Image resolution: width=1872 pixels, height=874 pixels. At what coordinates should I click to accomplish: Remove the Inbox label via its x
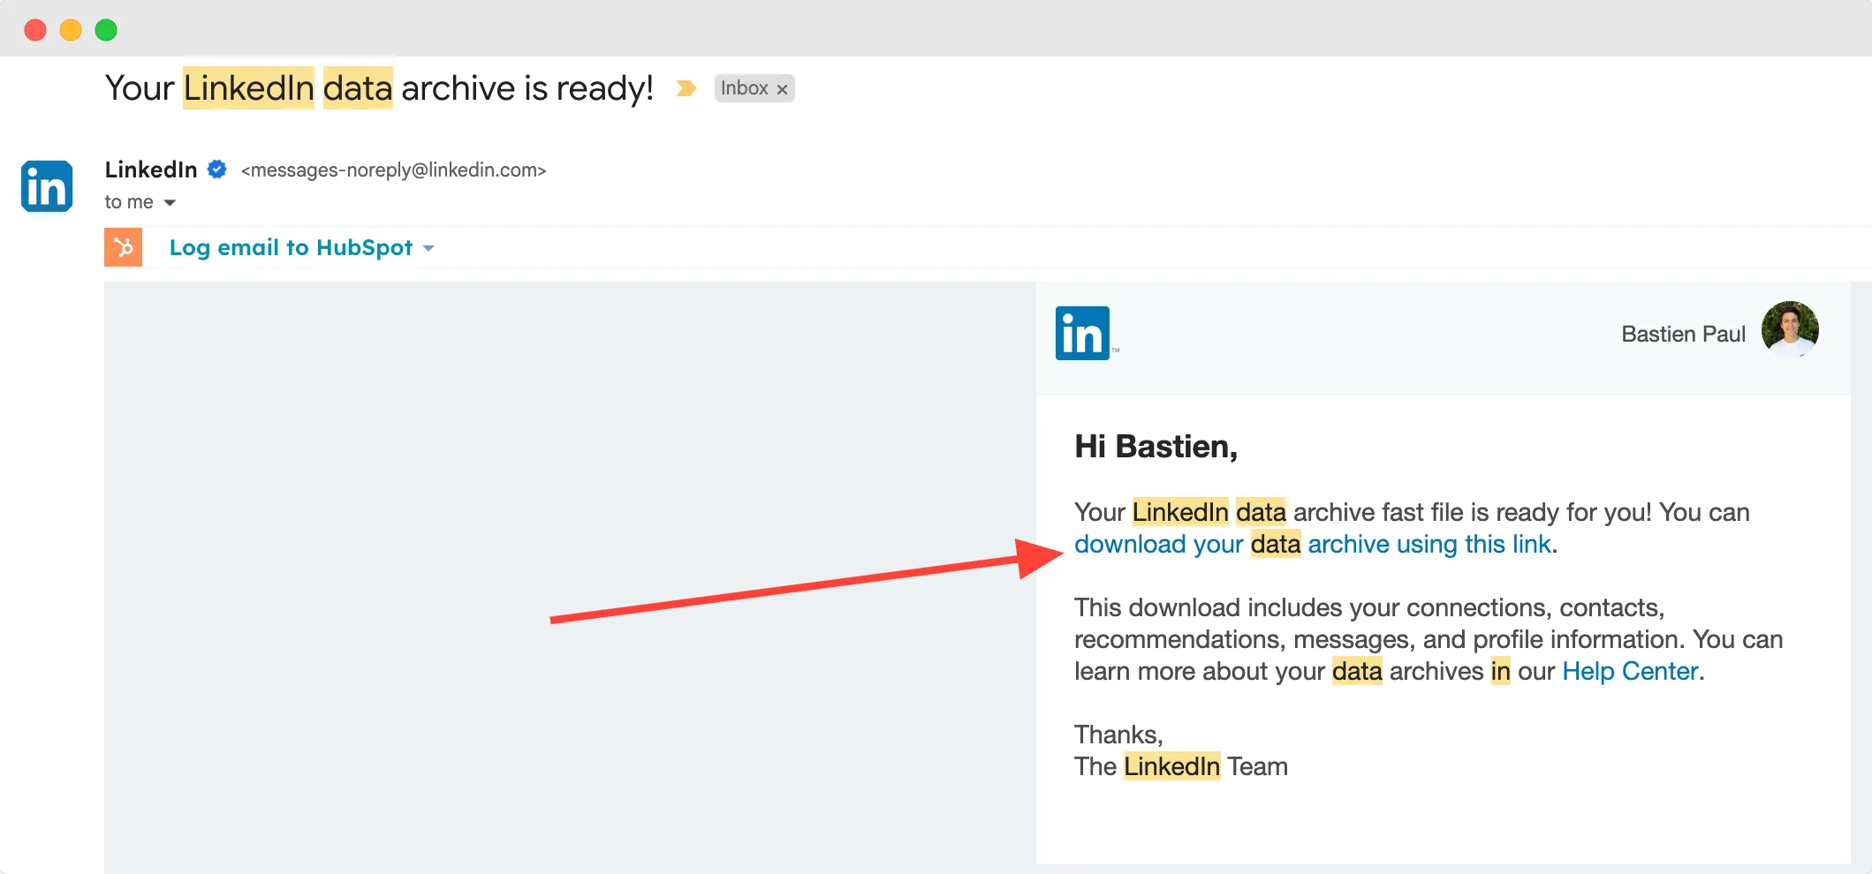(782, 89)
